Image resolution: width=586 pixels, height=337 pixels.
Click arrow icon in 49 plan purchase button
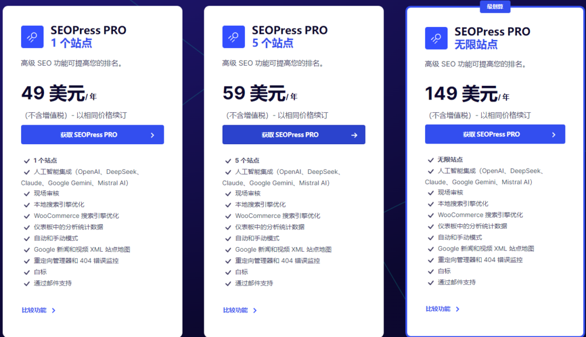point(152,135)
